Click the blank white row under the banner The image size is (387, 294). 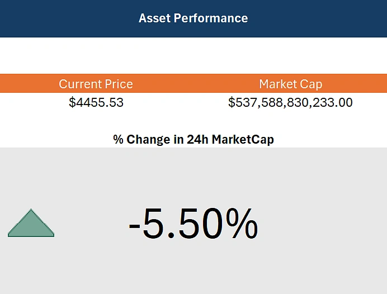pos(193,55)
